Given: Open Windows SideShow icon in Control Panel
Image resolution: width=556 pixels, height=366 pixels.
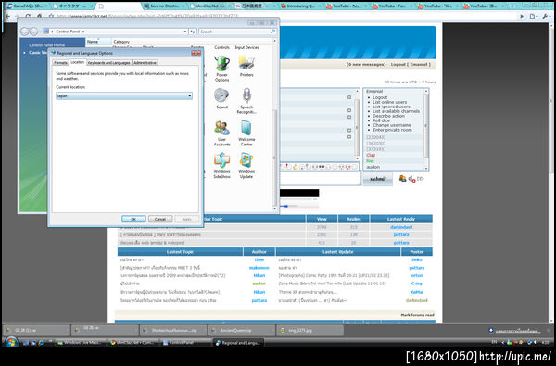Looking at the screenshot, I should [222, 165].
